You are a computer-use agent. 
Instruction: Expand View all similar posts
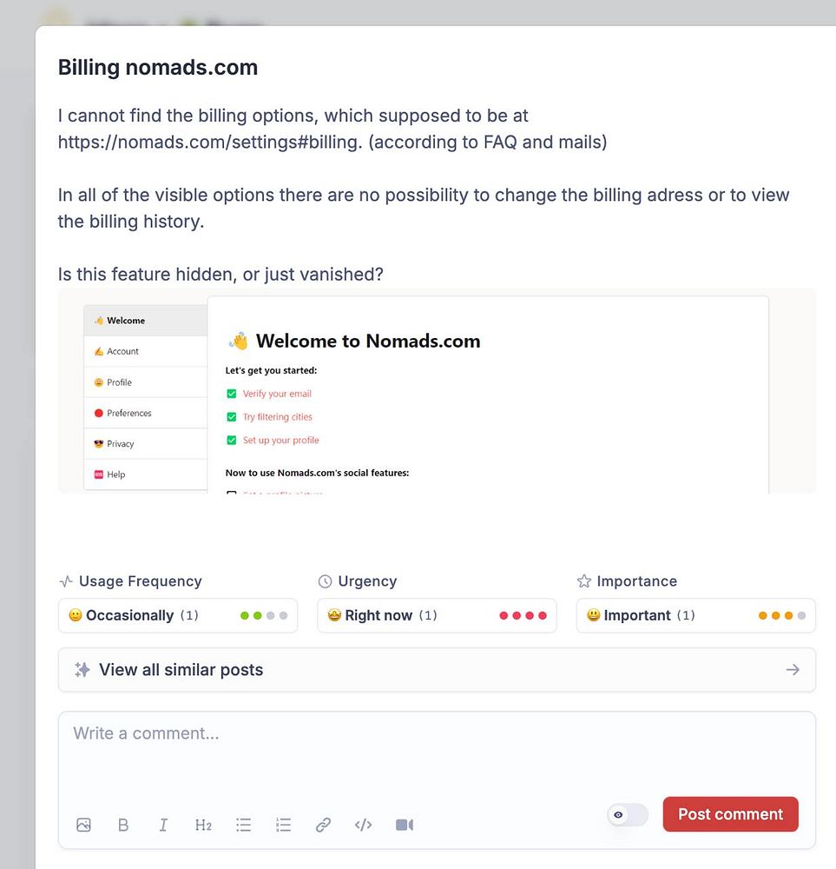click(x=181, y=670)
